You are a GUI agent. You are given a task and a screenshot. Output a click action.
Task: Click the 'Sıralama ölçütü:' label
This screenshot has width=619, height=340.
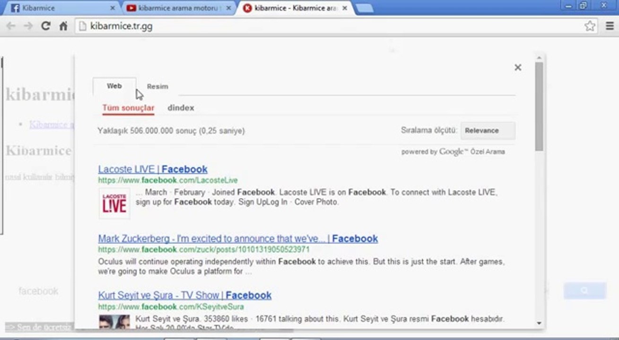[429, 130]
